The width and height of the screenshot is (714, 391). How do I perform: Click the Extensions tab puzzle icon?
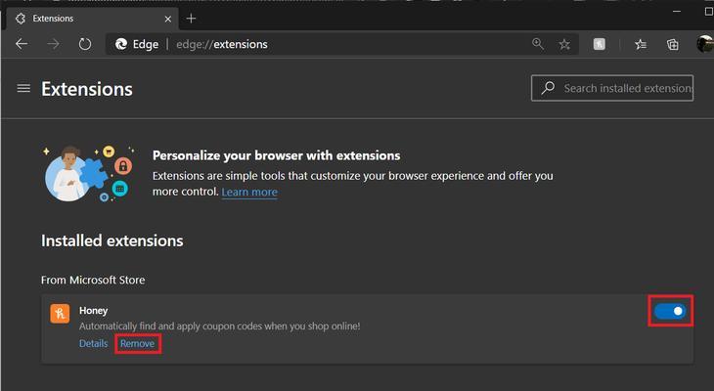point(21,19)
